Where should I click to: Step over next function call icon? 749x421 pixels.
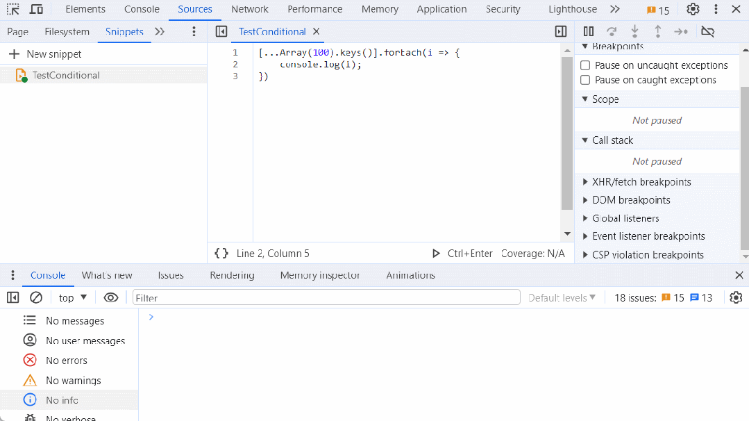[x=612, y=31]
